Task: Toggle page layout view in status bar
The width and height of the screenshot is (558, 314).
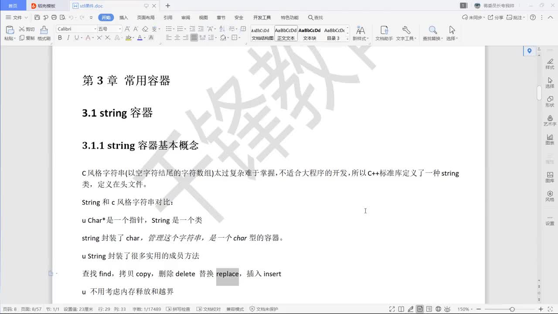Action: point(420,309)
